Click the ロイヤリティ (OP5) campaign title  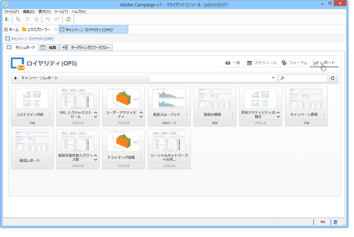pos(52,64)
